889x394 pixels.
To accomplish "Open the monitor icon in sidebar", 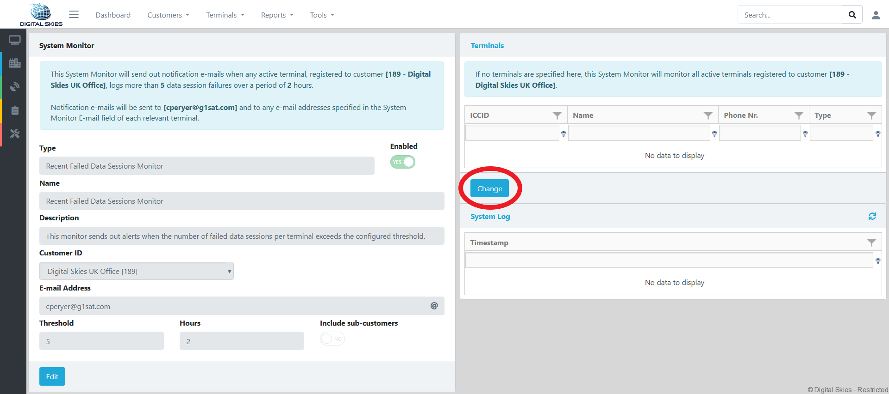I will pos(15,41).
